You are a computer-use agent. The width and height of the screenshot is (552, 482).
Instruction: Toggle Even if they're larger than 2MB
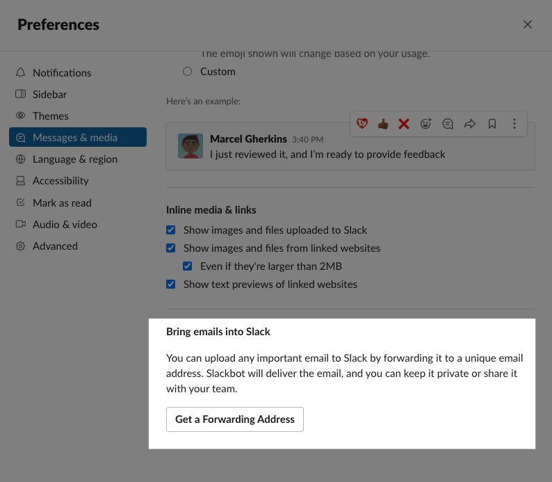point(187,266)
